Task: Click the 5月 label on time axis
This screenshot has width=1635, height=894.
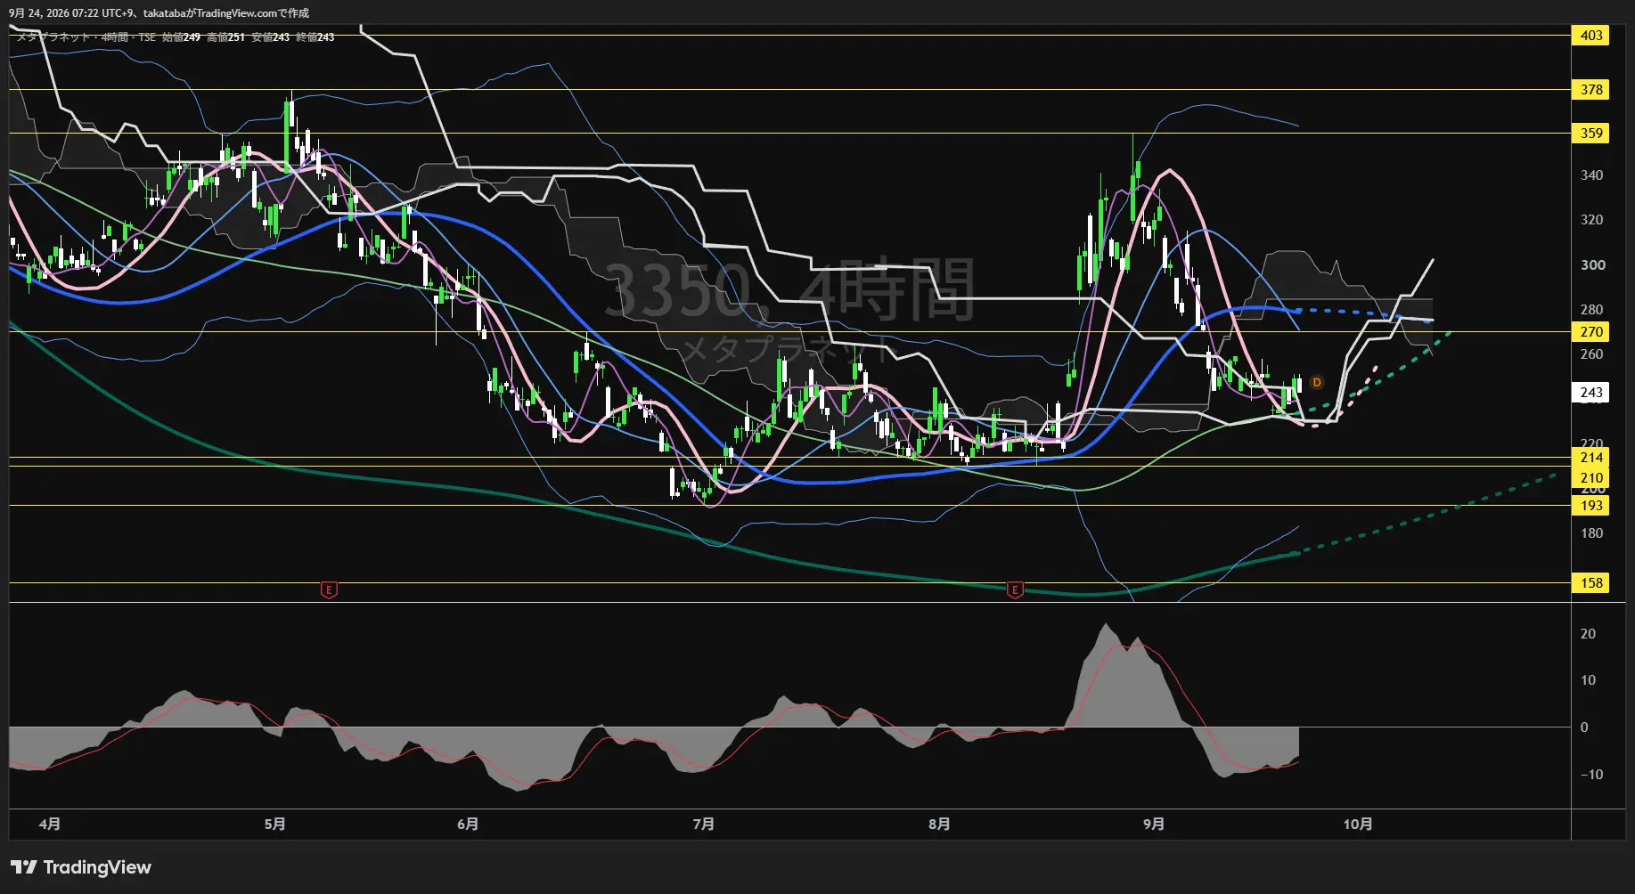Action: 274,825
